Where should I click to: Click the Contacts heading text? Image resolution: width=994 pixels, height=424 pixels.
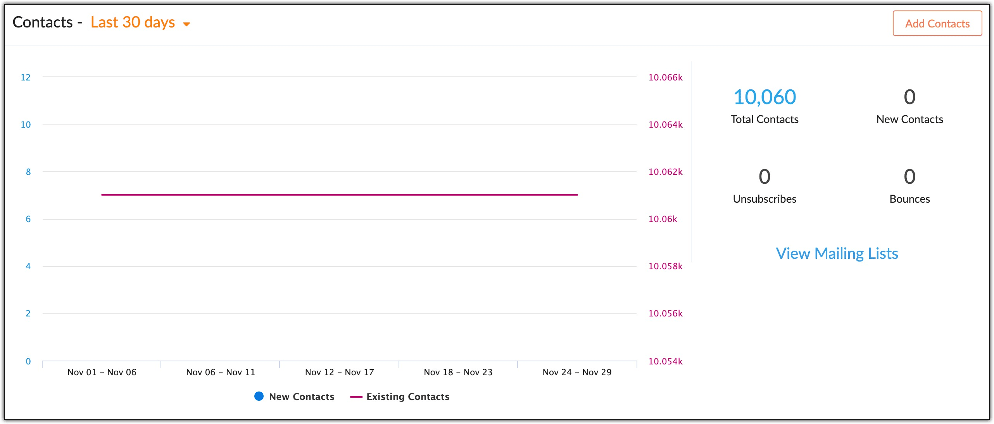tap(43, 22)
